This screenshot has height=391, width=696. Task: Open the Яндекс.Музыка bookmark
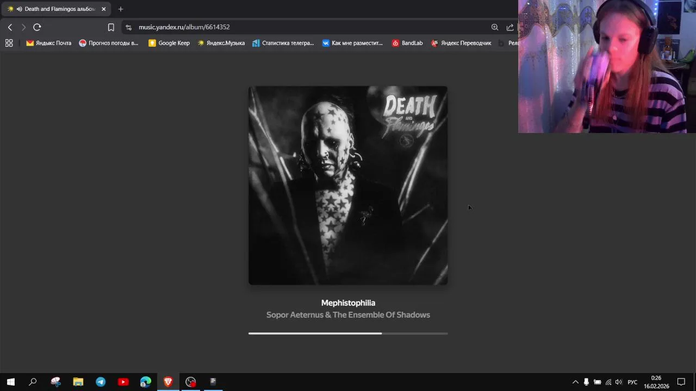coord(221,43)
